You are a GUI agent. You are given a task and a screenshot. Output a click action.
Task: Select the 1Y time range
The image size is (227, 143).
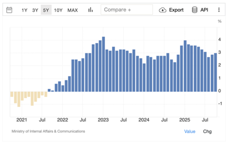point(25,10)
